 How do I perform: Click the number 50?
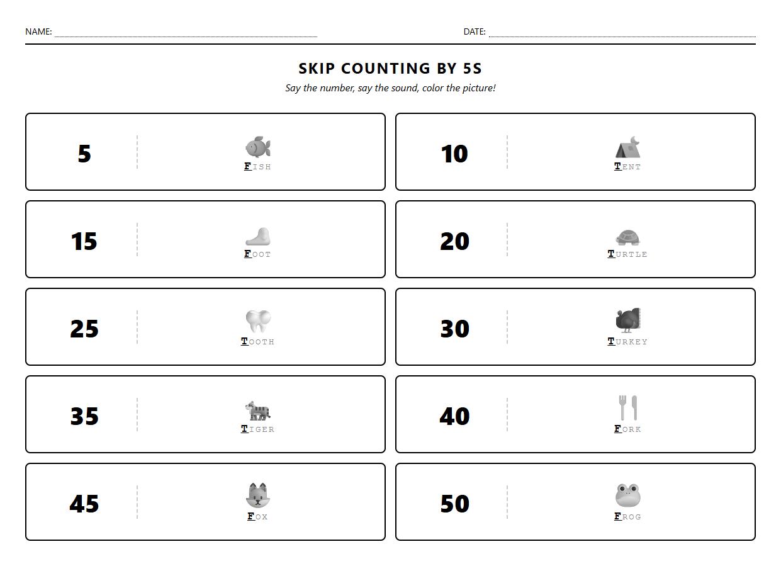click(454, 504)
